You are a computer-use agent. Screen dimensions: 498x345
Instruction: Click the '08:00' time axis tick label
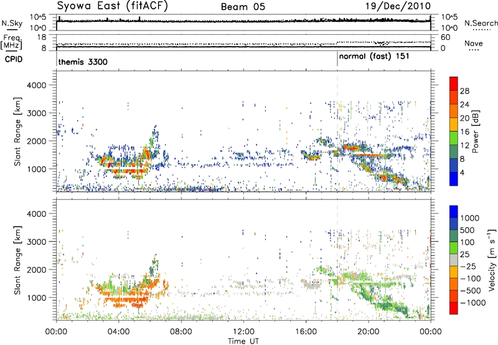click(181, 332)
